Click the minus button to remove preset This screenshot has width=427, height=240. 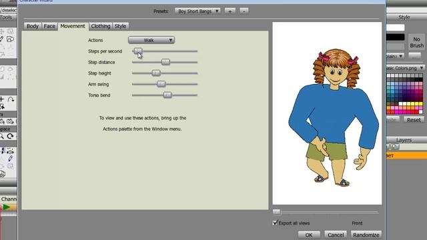244,11
